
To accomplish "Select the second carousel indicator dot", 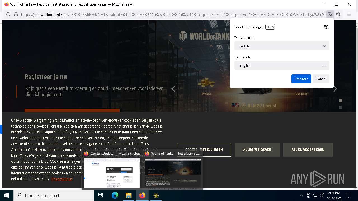I will click(x=340, y=107).
